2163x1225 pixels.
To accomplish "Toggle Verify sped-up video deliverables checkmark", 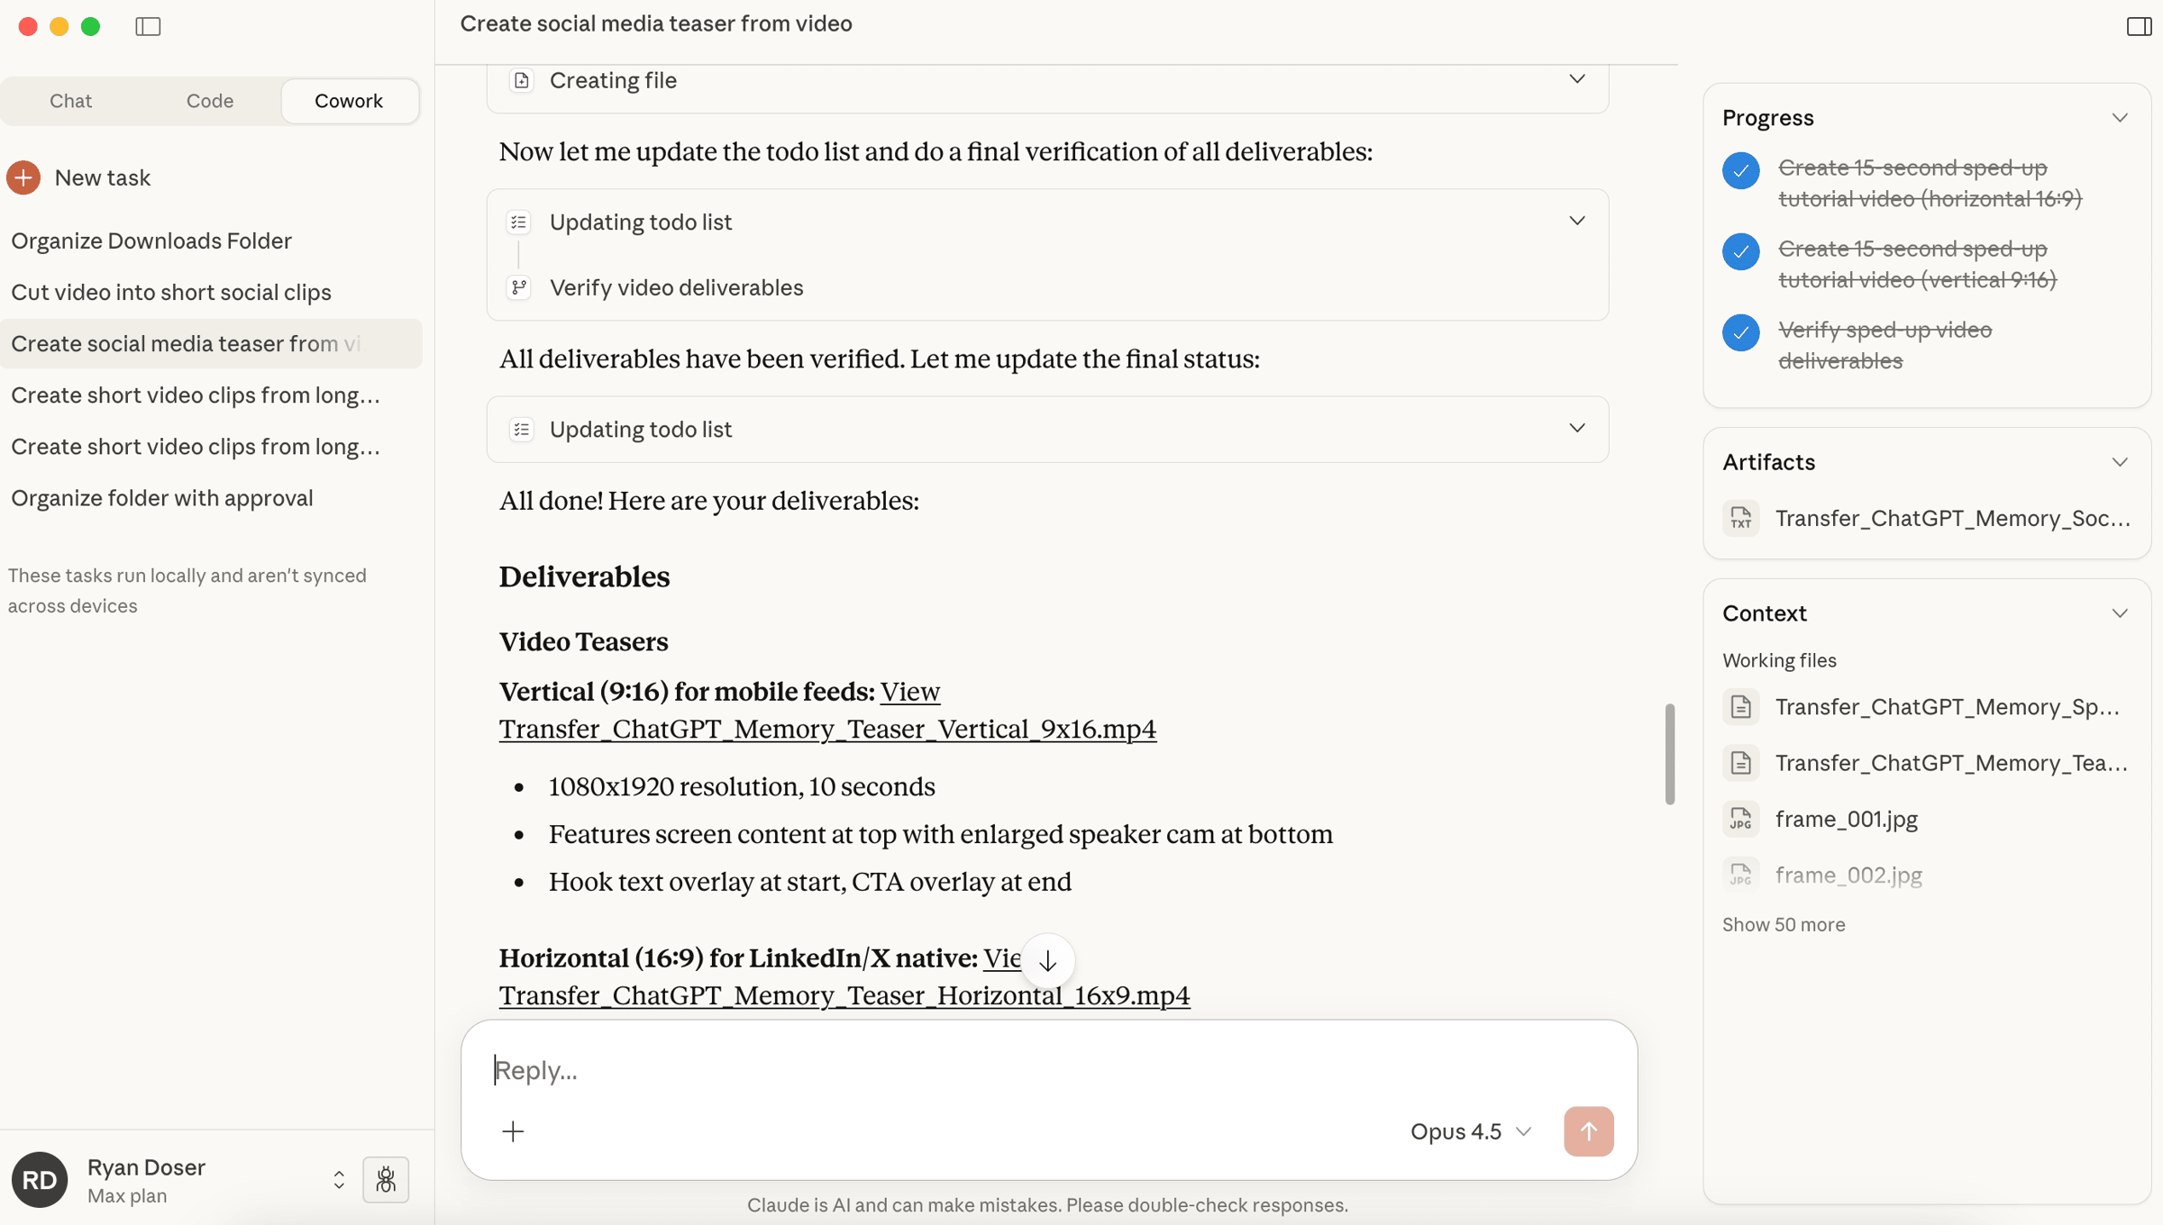I will coord(1740,332).
